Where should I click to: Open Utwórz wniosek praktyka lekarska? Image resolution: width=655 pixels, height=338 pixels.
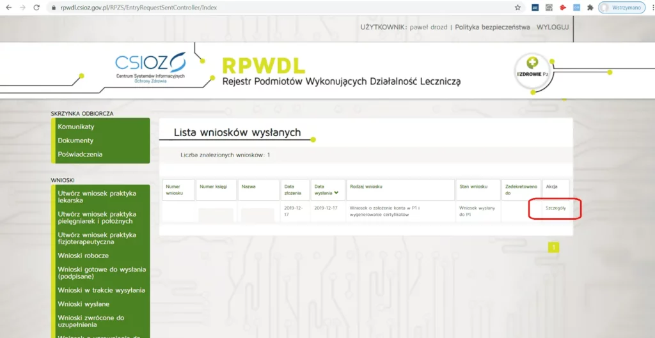[97, 196]
